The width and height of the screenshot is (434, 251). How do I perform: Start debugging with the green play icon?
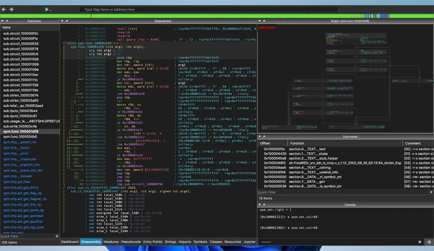coord(47,9)
